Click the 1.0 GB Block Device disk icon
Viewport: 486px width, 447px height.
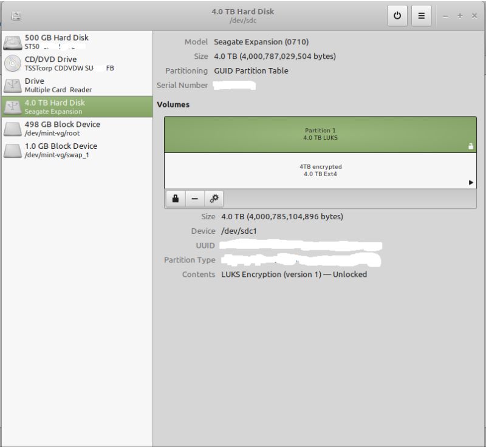pos(12,150)
